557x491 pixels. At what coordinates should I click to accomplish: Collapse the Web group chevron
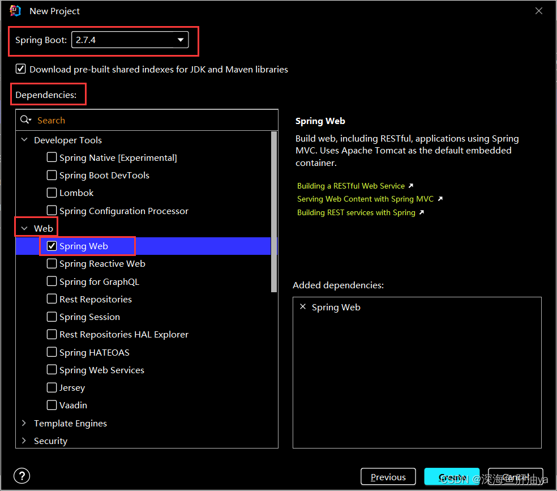pyautogui.click(x=24, y=228)
